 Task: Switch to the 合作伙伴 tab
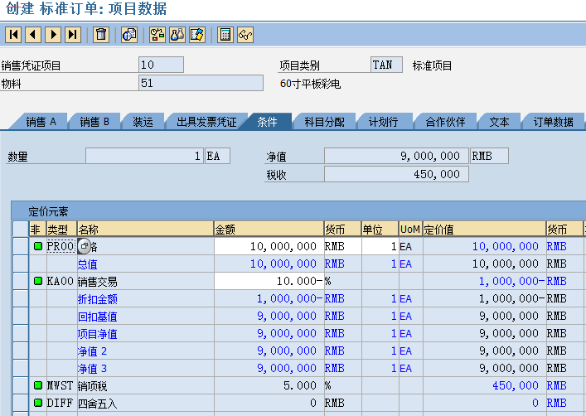[x=445, y=122]
